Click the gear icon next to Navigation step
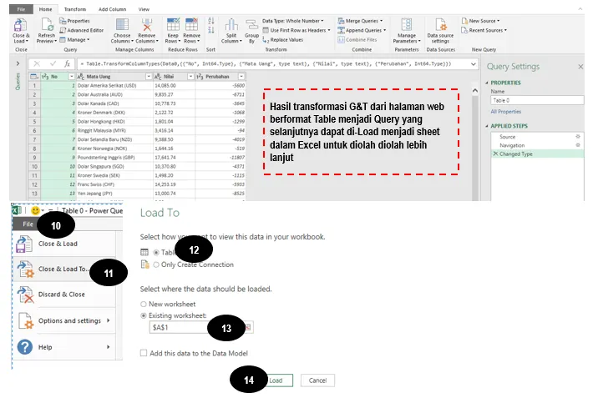This screenshot has width=593, height=398. coord(578,145)
